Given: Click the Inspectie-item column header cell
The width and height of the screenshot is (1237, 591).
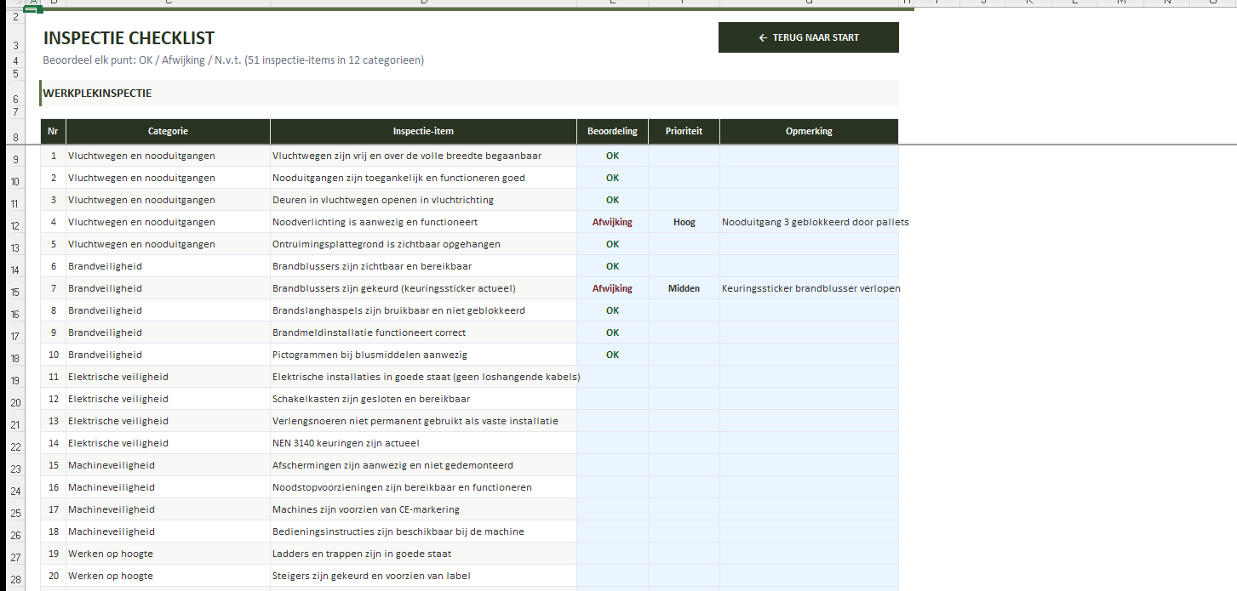Looking at the screenshot, I should 423,131.
